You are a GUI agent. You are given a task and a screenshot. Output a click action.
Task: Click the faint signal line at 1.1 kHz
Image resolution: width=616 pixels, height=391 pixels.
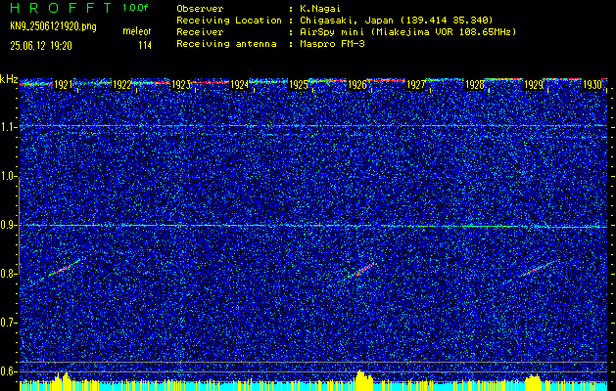(x=313, y=126)
